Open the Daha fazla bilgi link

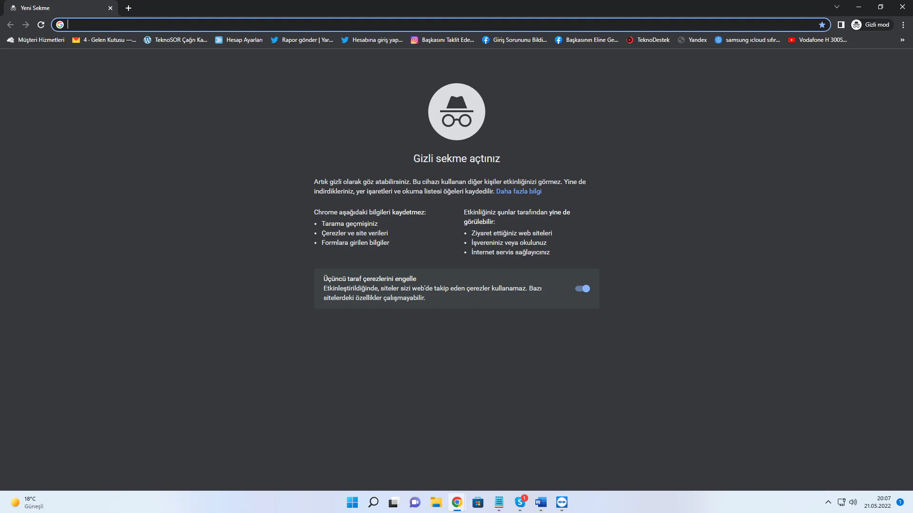pyautogui.click(x=519, y=191)
